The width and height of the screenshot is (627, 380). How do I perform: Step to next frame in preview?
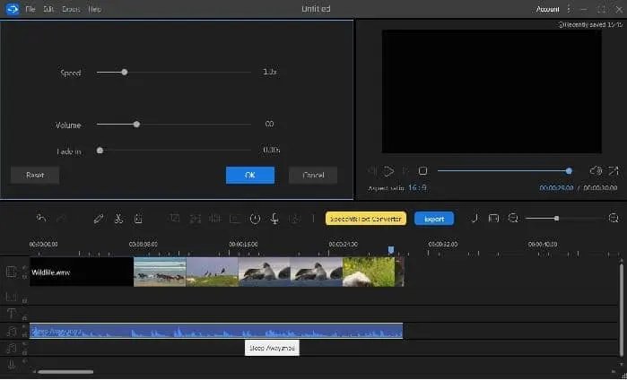click(405, 171)
